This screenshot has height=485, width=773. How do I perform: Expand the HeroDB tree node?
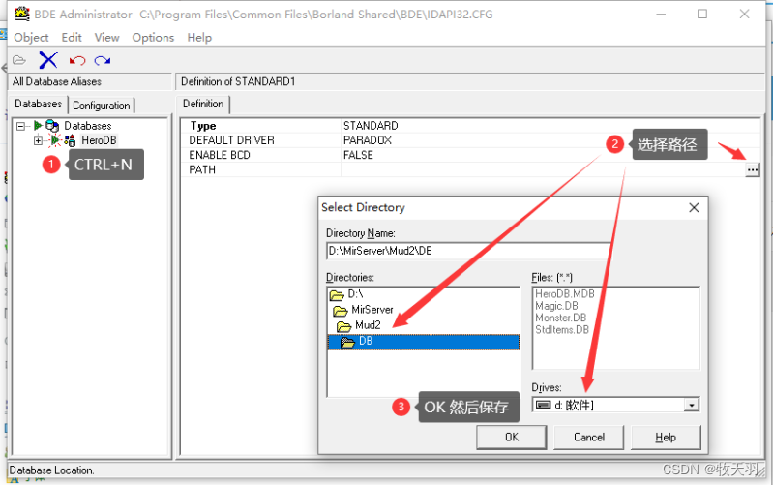pos(38,140)
